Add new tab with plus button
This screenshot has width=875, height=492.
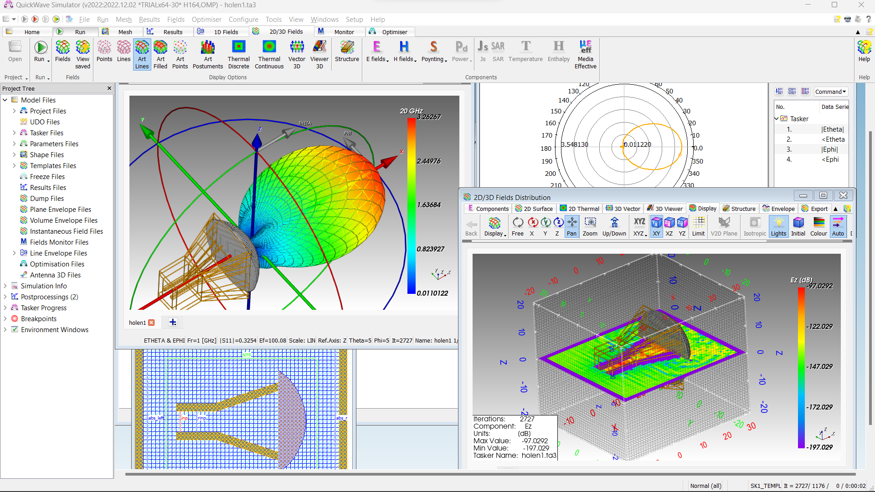[x=173, y=322]
